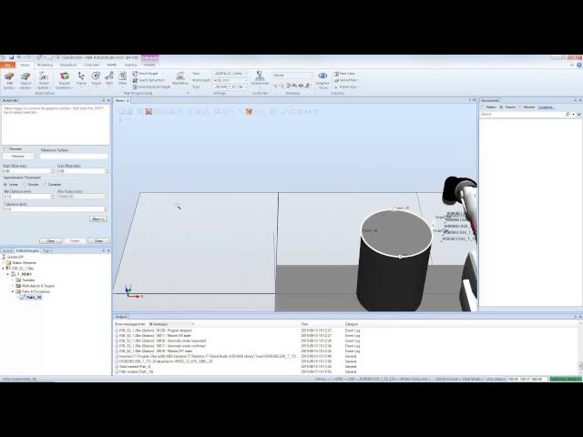The height and width of the screenshot is (437, 583).
Task: Click the Frame Size icon
Action: click(x=336, y=86)
